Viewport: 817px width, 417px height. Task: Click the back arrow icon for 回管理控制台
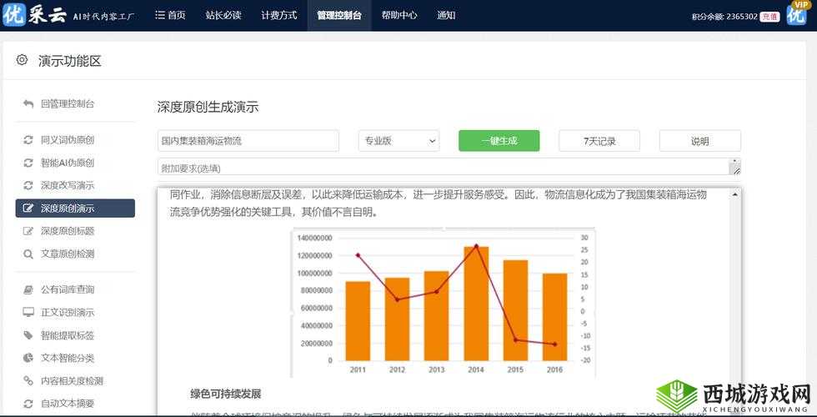[x=28, y=103]
